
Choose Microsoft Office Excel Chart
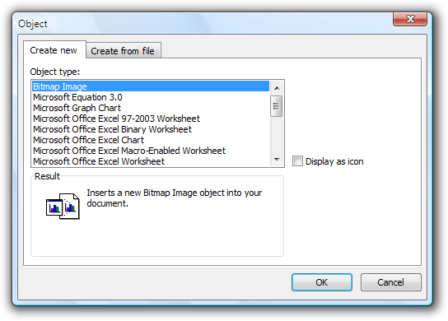tap(151, 140)
